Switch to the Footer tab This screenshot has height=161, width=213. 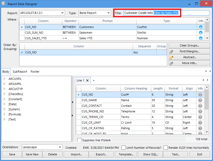click(x=35, y=72)
